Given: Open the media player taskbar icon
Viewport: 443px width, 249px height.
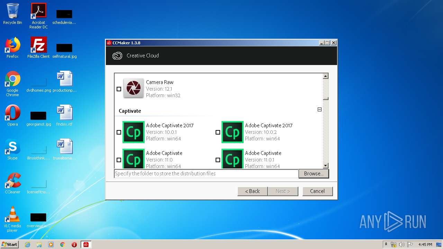Looking at the screenshot, I should pyautogui.click(x=51, y=245).
